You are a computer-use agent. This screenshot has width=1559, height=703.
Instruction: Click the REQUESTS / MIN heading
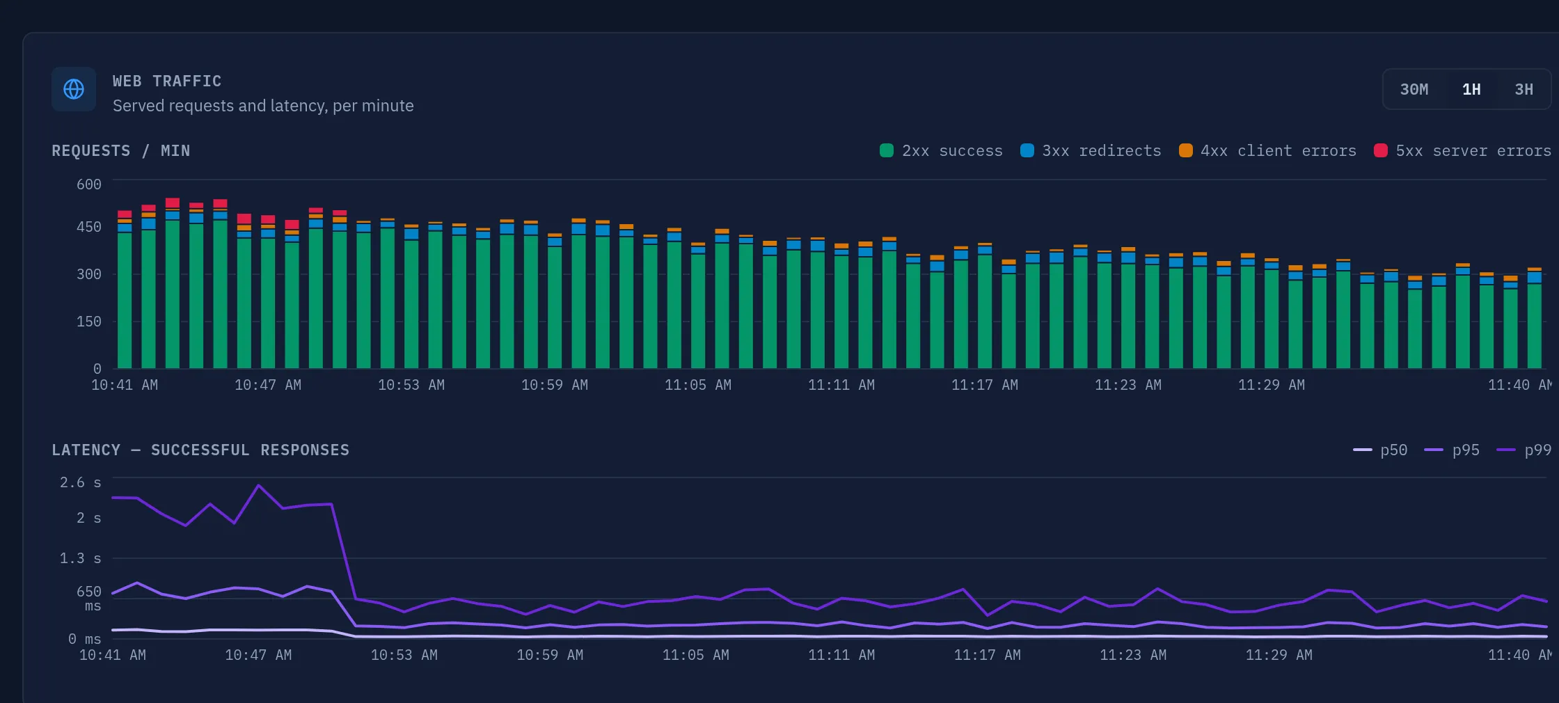coord(121,151)
